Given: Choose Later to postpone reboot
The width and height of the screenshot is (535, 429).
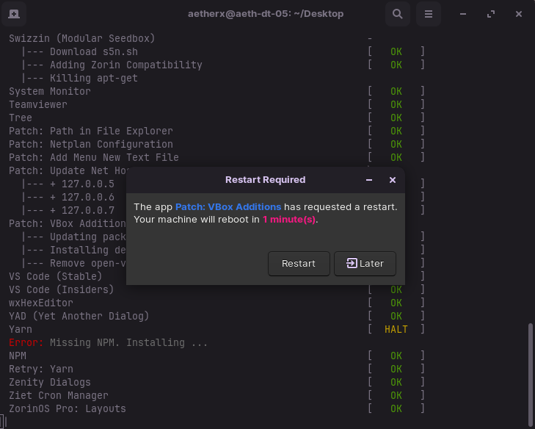Looking at the screenshot, I should point(365,264).
